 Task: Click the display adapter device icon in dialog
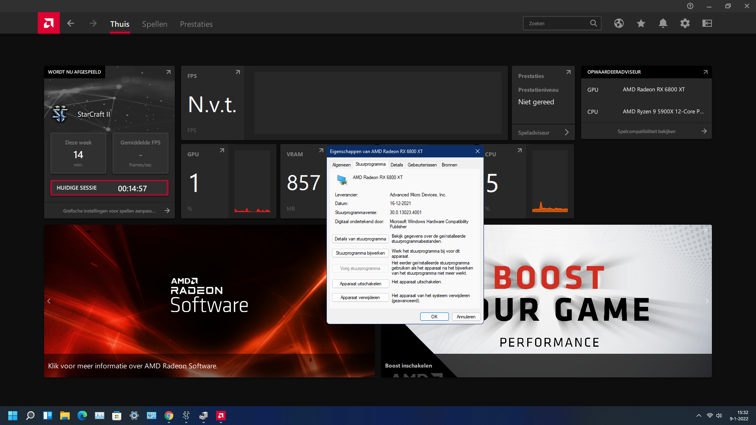point(342,180)
